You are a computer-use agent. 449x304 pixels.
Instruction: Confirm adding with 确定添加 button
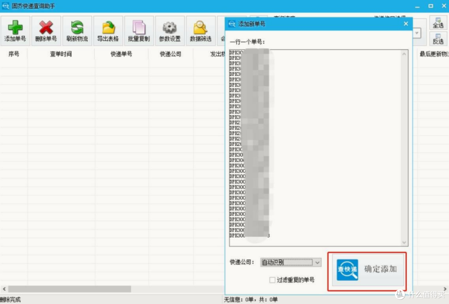point(368,270)
